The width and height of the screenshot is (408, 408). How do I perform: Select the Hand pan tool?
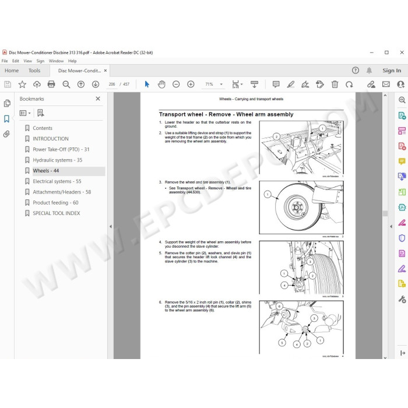point(161,84)
